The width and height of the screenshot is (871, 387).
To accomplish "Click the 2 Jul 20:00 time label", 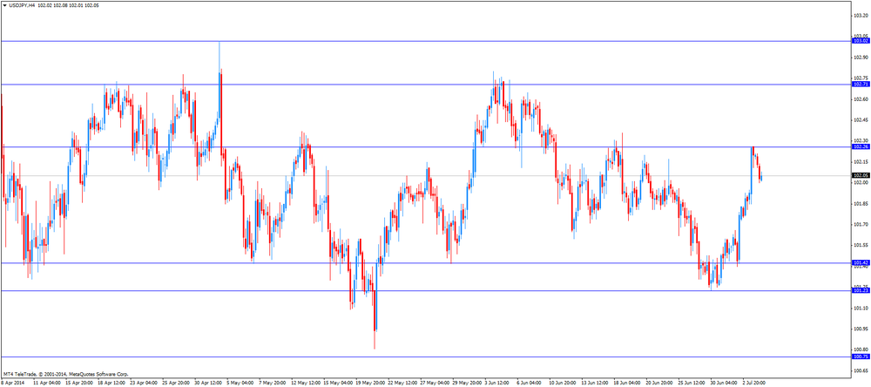I will pos(755,384).
